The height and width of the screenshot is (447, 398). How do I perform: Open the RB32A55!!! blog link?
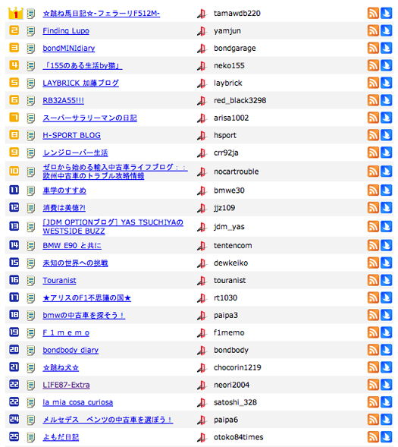pyautogui.click(x=63, y=100)
